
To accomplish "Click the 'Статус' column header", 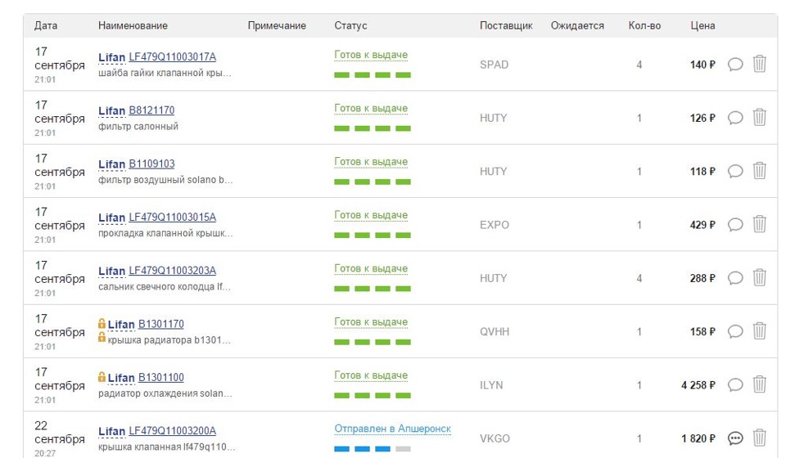I will point(351,25).
